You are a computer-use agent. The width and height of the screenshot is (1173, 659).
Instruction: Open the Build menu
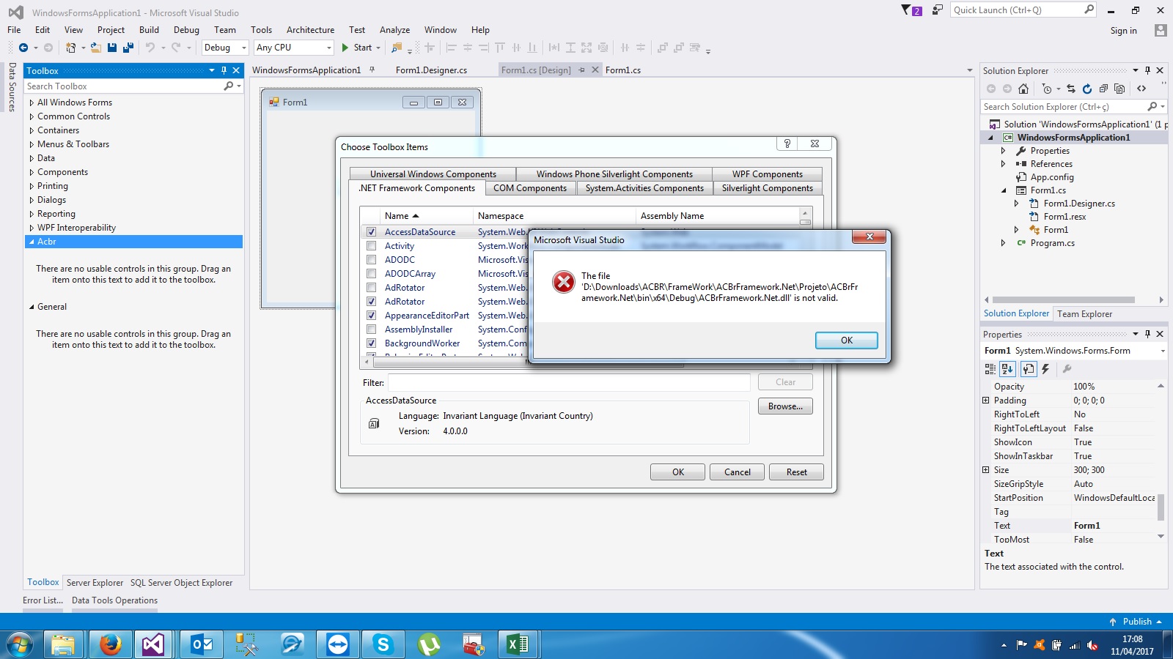click(x=149, y=30)
